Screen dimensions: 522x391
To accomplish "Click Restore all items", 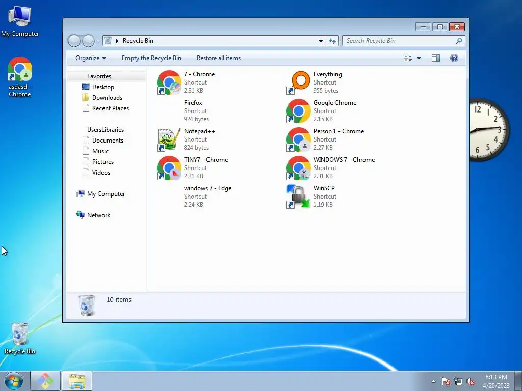I will click(x=218, y=58).
